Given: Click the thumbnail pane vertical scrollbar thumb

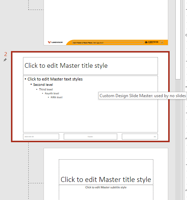Looking at the screenshot, I should point(178,40).
